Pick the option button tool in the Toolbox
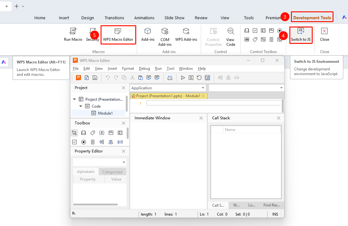 click(x=84, y=142)
